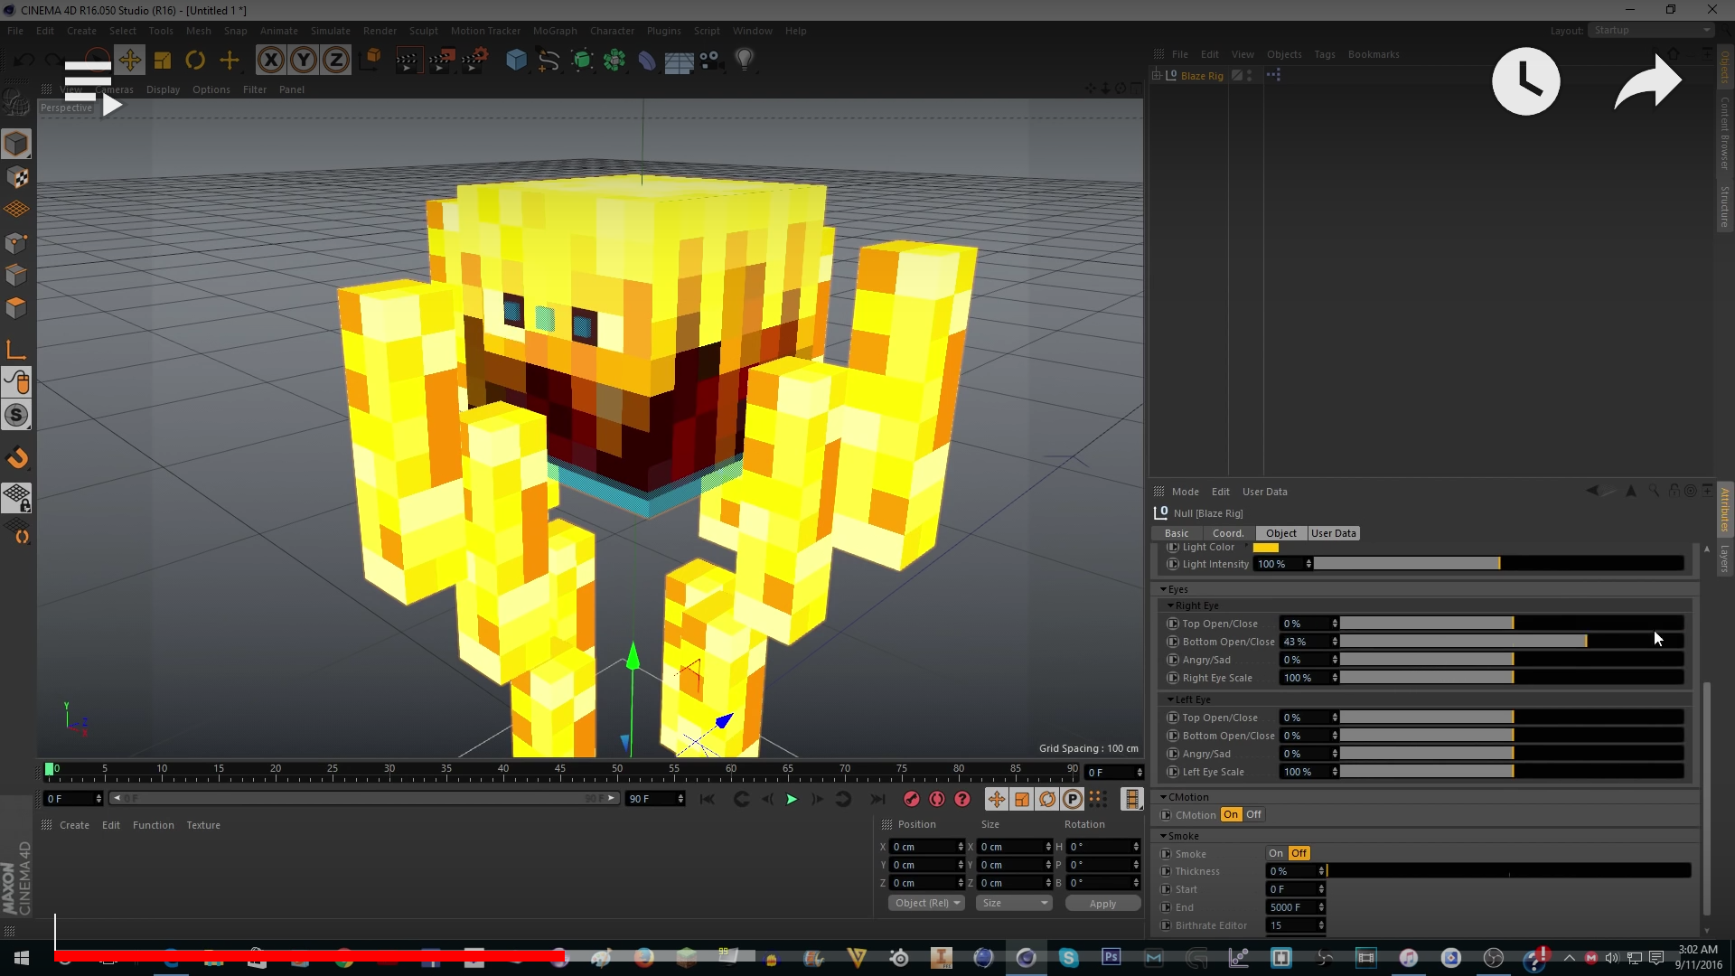Collapse the Smoke section
Image resolution: width=1735 pixels, height=976 pixels.
point(1164,836)
